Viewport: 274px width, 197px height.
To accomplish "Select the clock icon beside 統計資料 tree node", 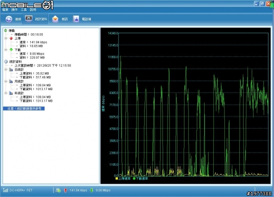I will pos(6,62).
